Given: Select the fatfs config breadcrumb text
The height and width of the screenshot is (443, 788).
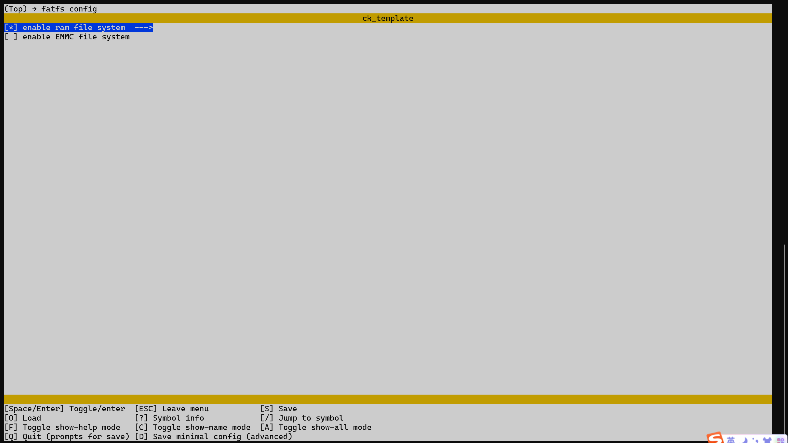Looking at the screenshot, I should (x=69, y=9).
